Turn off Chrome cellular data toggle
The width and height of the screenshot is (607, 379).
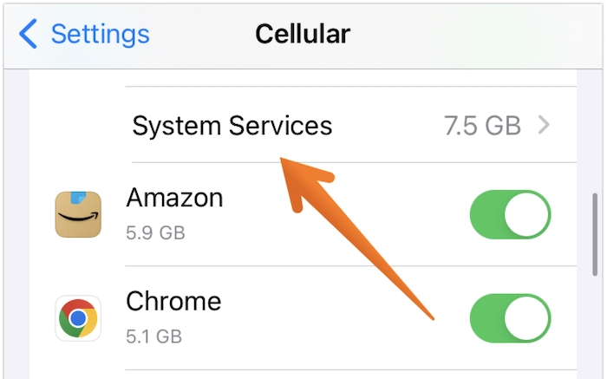[x=510, y=318]
